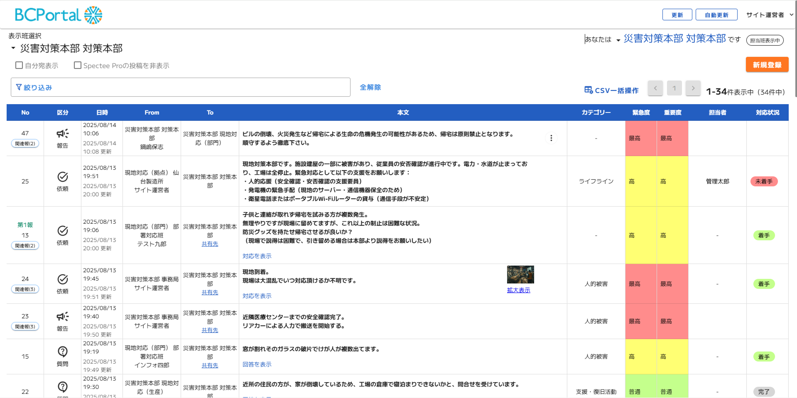797x398 pixels.
Task: Click the 質問 icon on row 22
Action: pyautogui.click(x=62, y=387)
